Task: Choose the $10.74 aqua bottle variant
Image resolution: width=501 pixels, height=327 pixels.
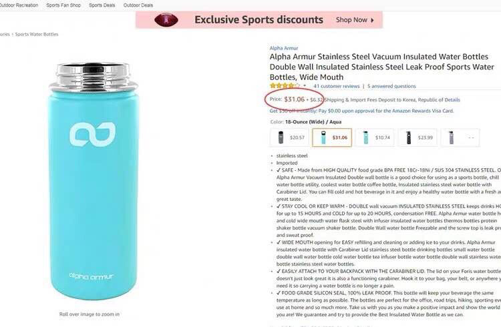Action: (375, 137)
